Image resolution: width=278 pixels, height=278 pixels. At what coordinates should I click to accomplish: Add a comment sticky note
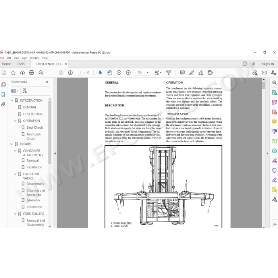[x=182, y=73]
